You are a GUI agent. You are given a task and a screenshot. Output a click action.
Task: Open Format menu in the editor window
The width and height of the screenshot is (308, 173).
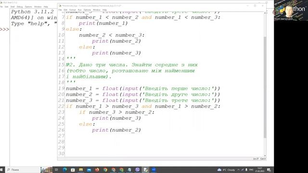click(x=73, y=10)
